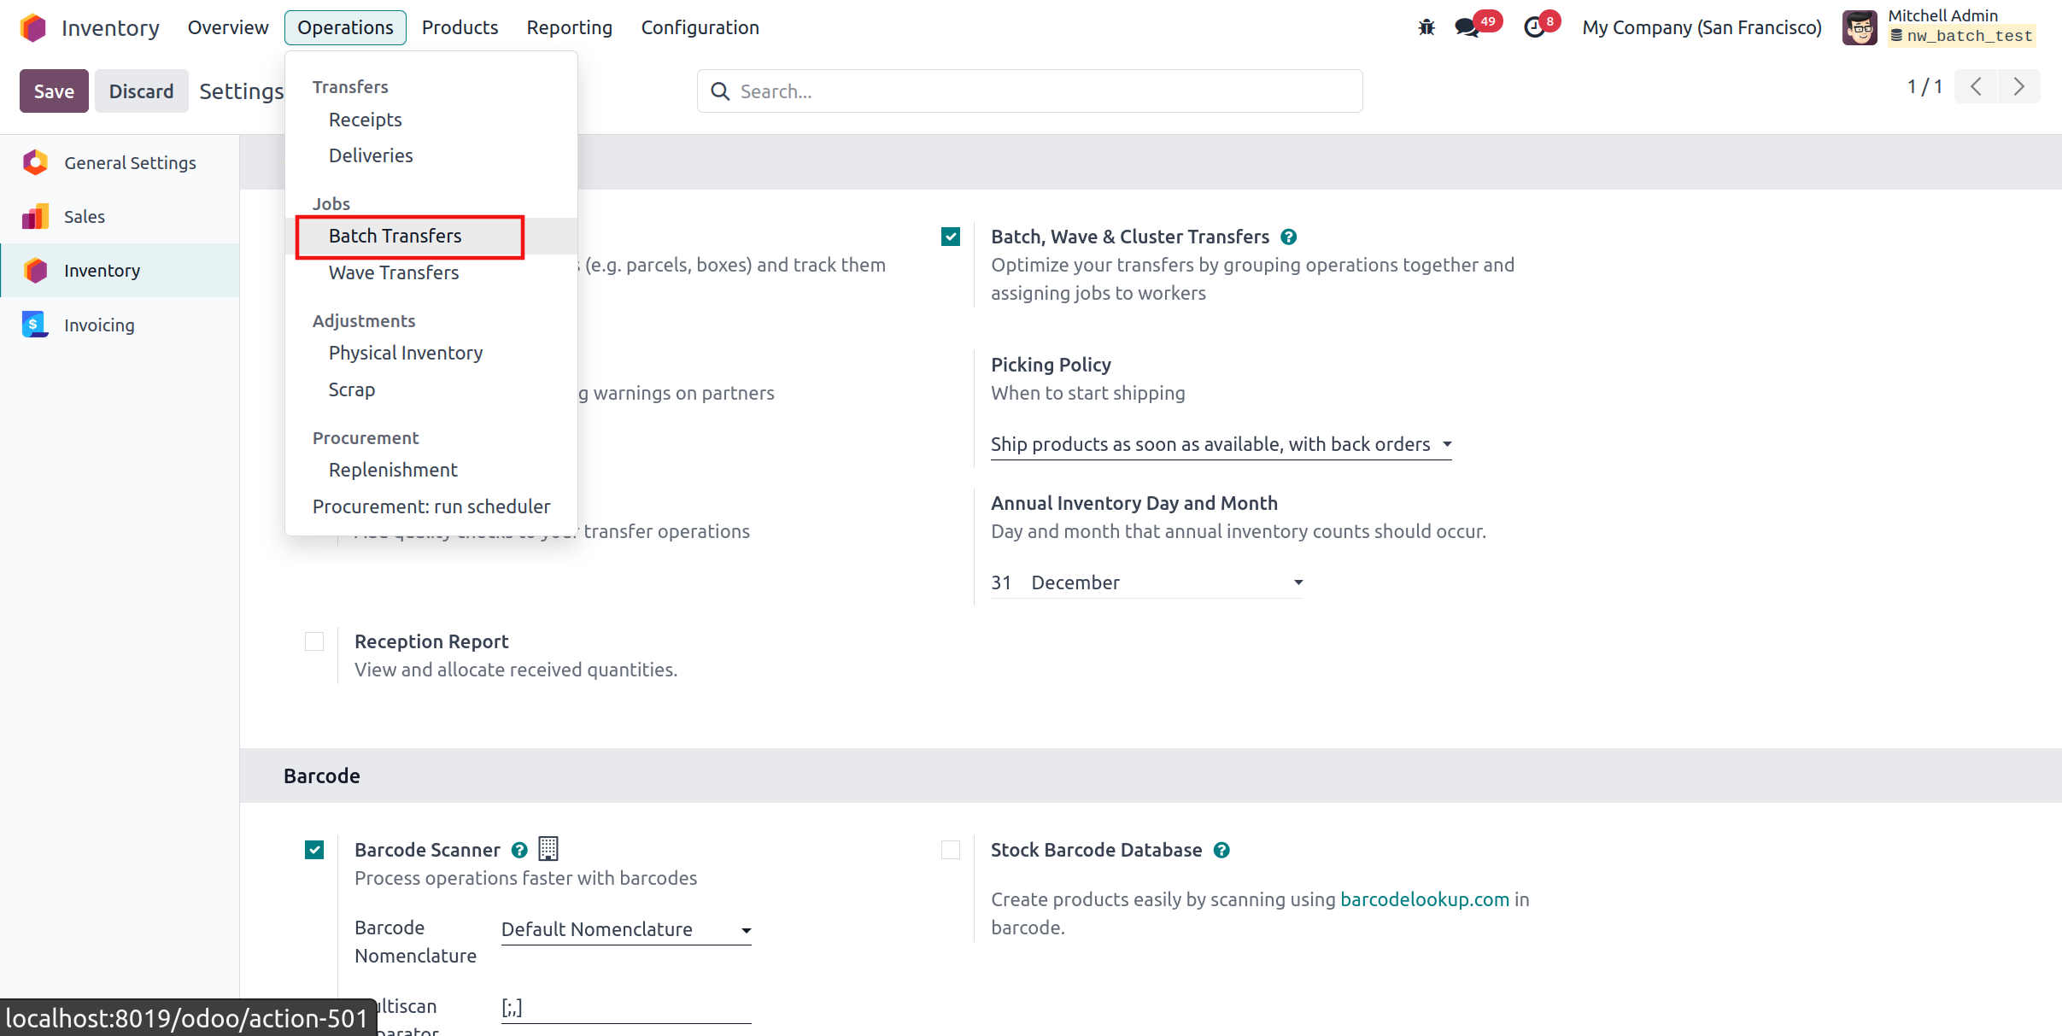2062x1036 pixels.
Task: Select Batch Transfers menu entry
Action: click(395, 237)
